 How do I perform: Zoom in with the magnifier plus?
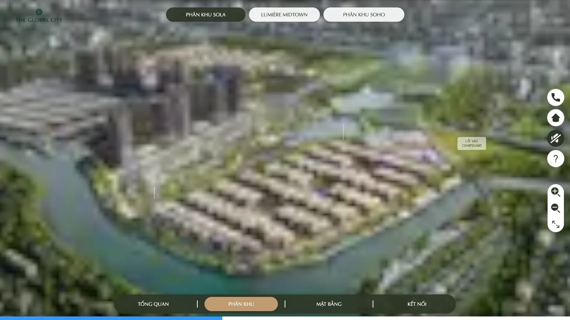tap(555, 192)
